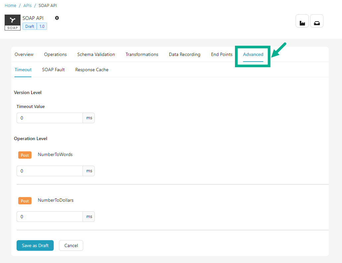Select the SOAP Fault sub-tab
The image size is (342, 263).
pos(53,70)
